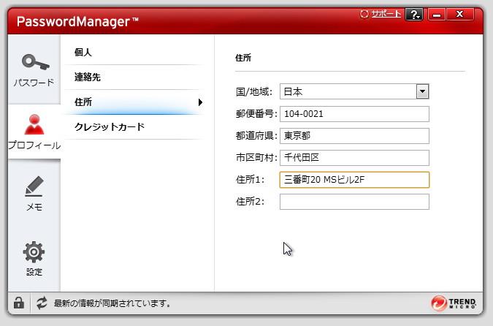Click the 住所2: label
493x326 pixels.
[x=250, y=202]
